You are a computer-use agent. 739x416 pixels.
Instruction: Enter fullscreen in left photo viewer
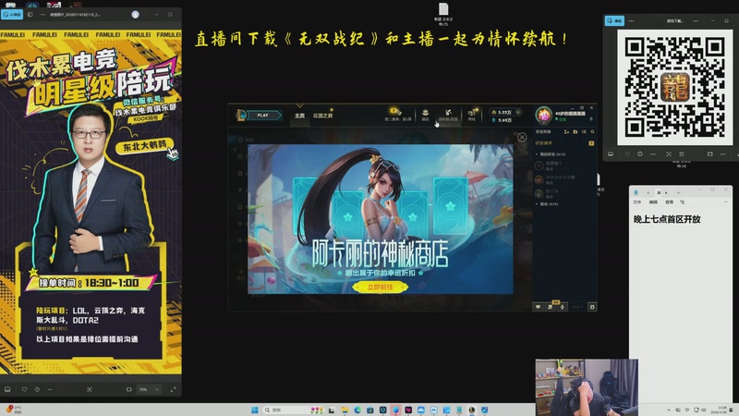[x=173, y=389]
